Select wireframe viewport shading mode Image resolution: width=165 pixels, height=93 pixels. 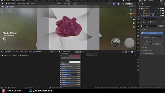coord(126,4)
